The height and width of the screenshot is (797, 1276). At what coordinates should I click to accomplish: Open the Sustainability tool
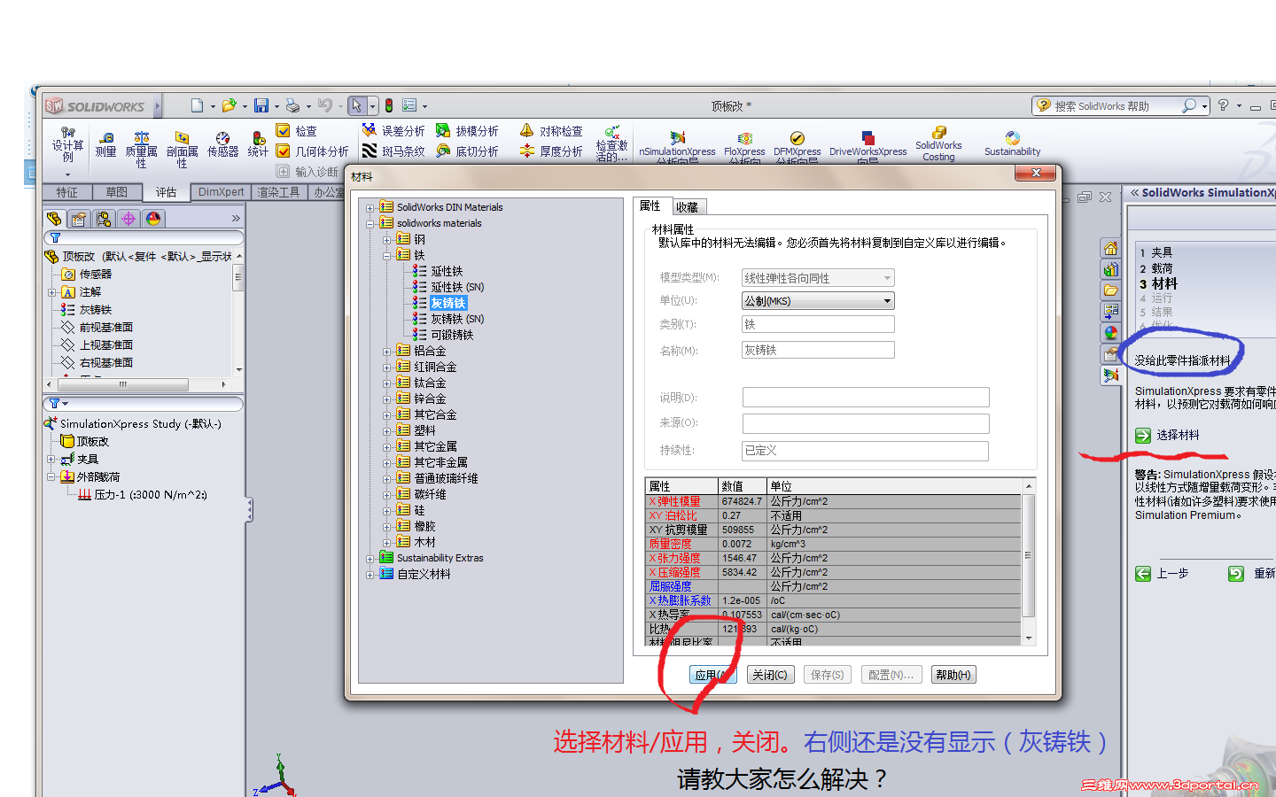coord(1012,143)
